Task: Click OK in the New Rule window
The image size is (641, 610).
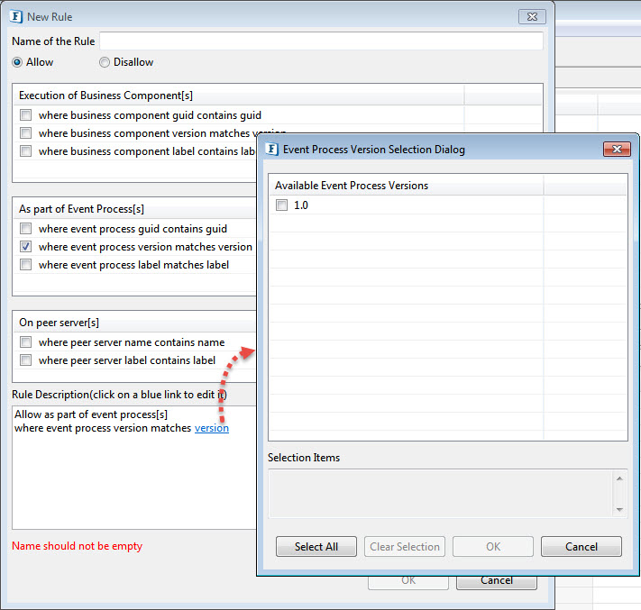Action: pos(408,582)
